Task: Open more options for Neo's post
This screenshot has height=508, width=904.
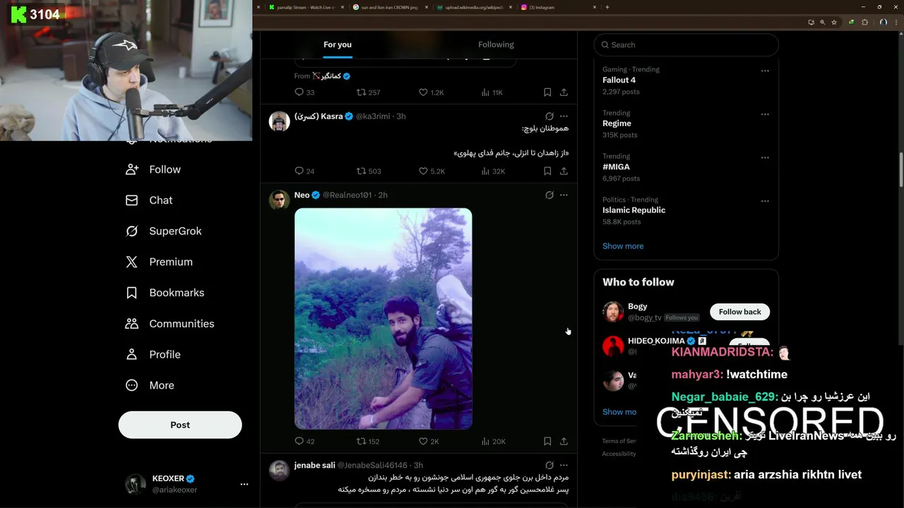Action: pyautogui.click(x=564, y=195)
